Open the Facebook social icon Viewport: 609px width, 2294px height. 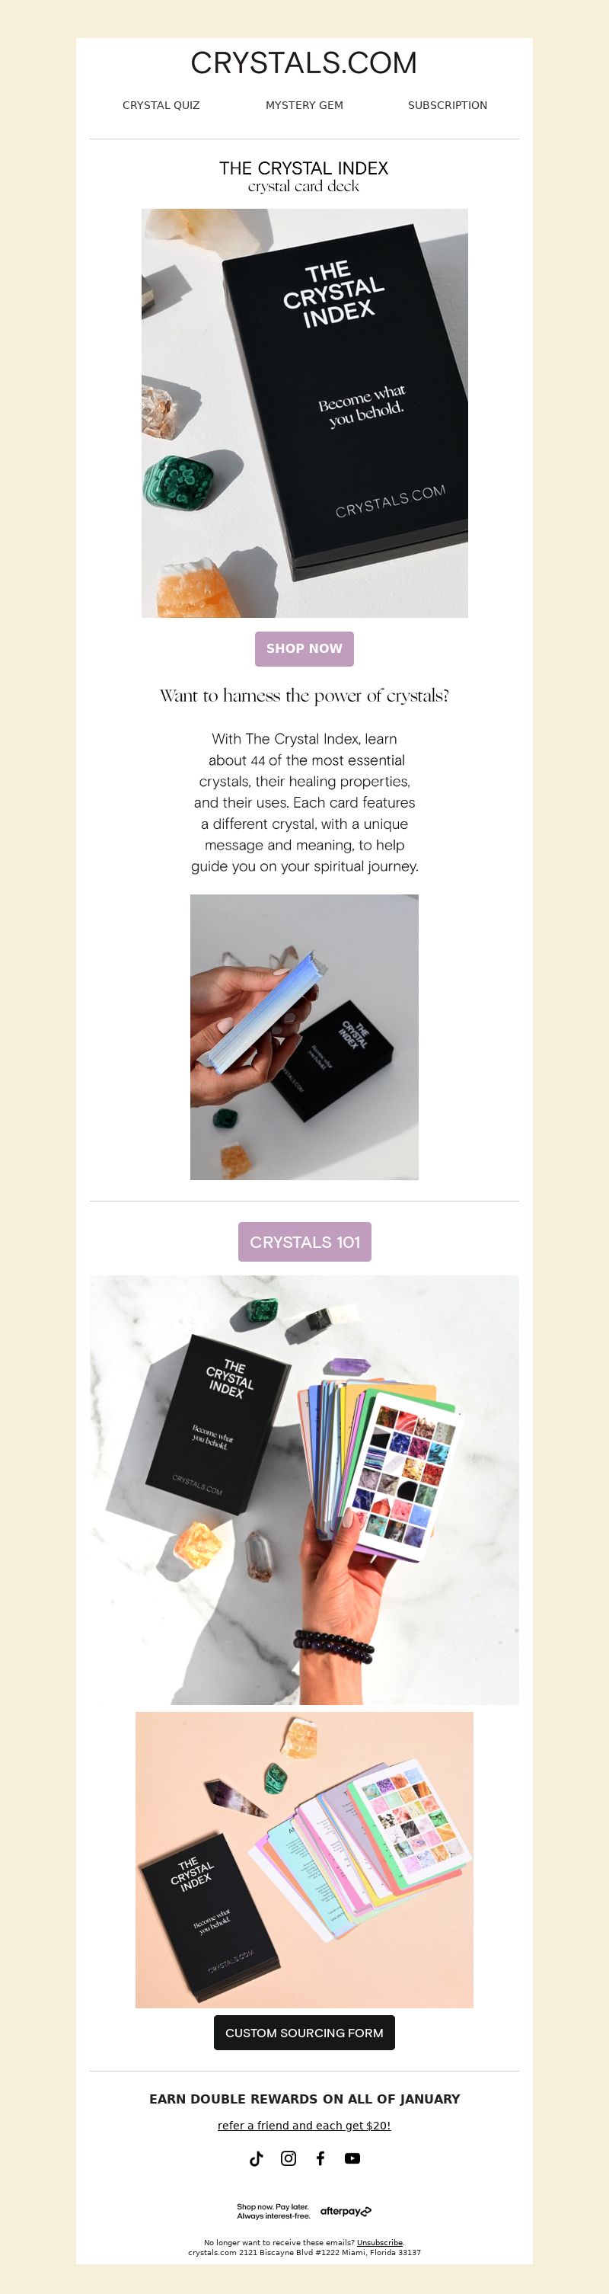click(x=320, y=2158)
